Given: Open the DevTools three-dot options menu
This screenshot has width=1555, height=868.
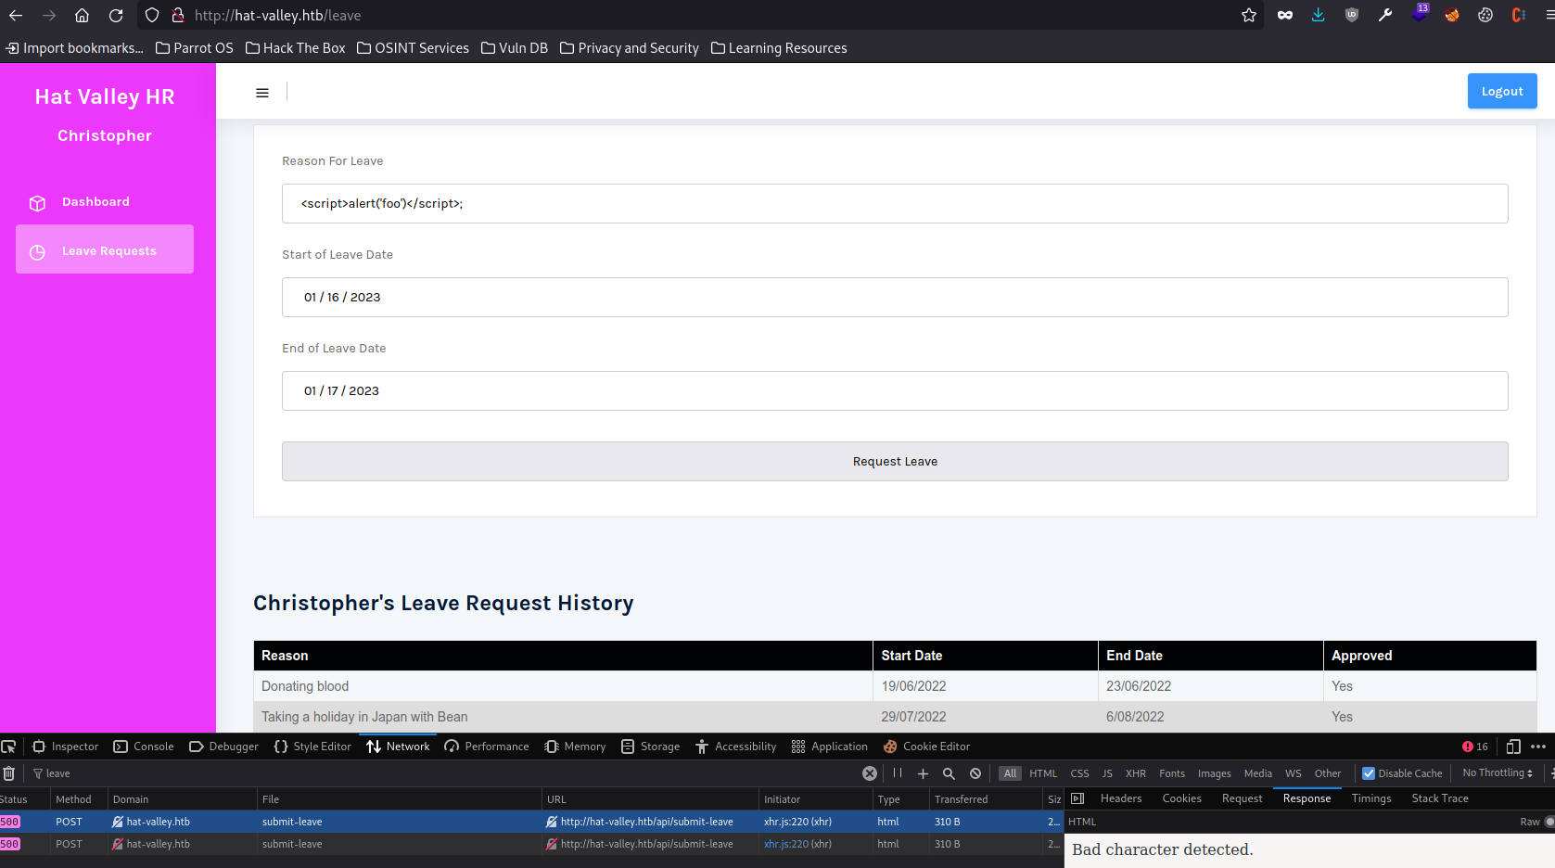Looking at the screenshot, I should point(1538,747).
